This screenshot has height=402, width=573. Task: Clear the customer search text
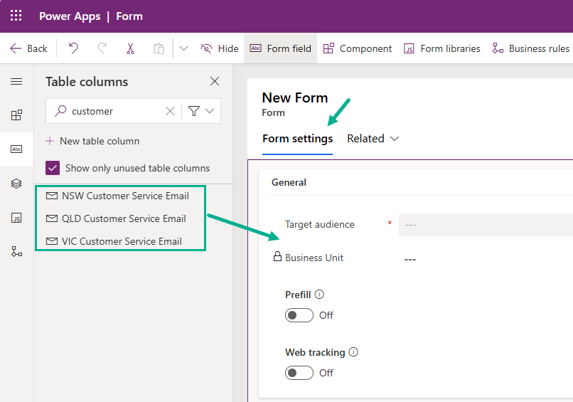(x=170, y=111)
